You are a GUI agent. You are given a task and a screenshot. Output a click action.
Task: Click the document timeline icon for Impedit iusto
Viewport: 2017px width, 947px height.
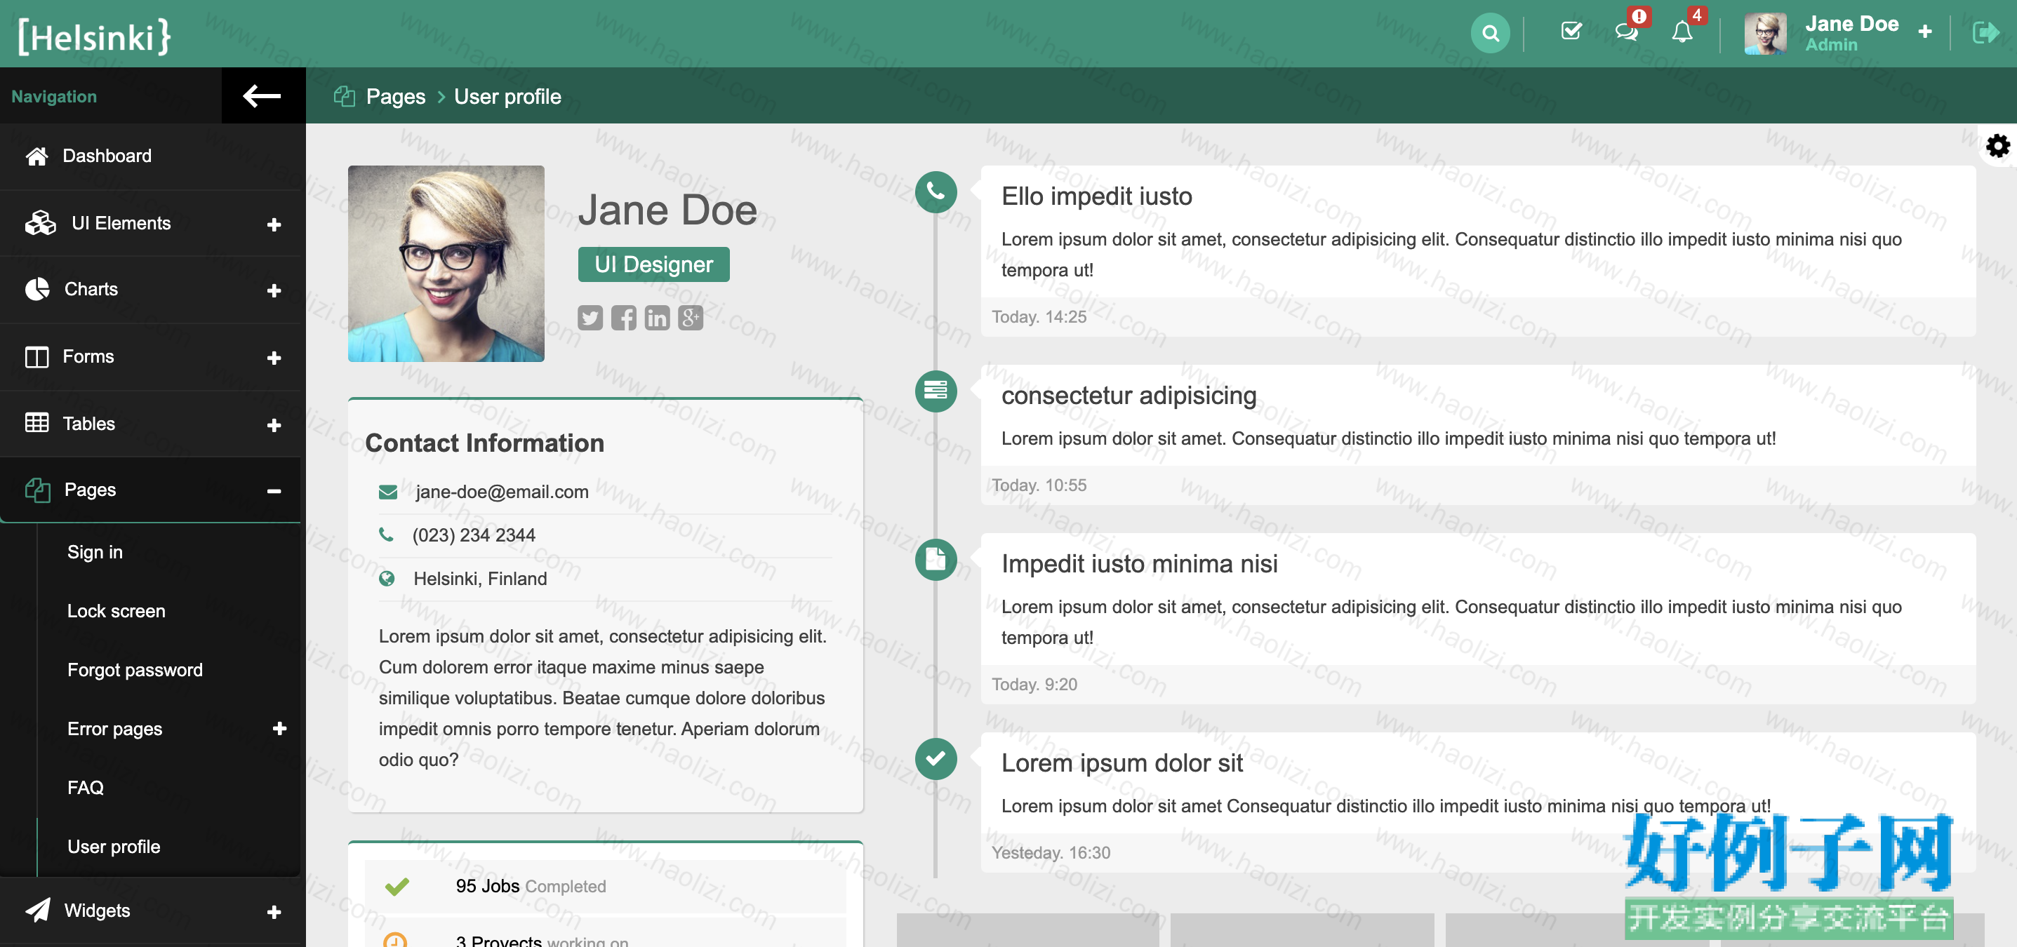click(936, 559)
